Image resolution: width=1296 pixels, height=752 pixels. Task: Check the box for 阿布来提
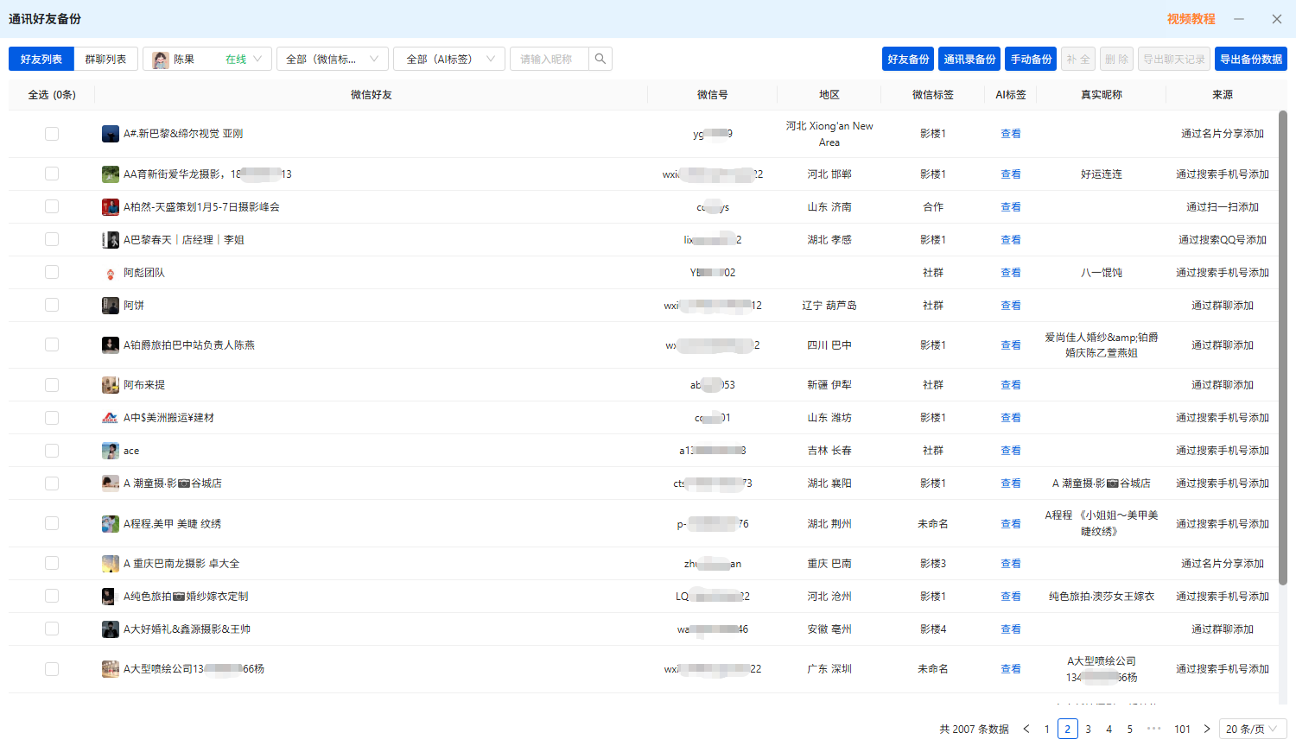click(52, 385)
